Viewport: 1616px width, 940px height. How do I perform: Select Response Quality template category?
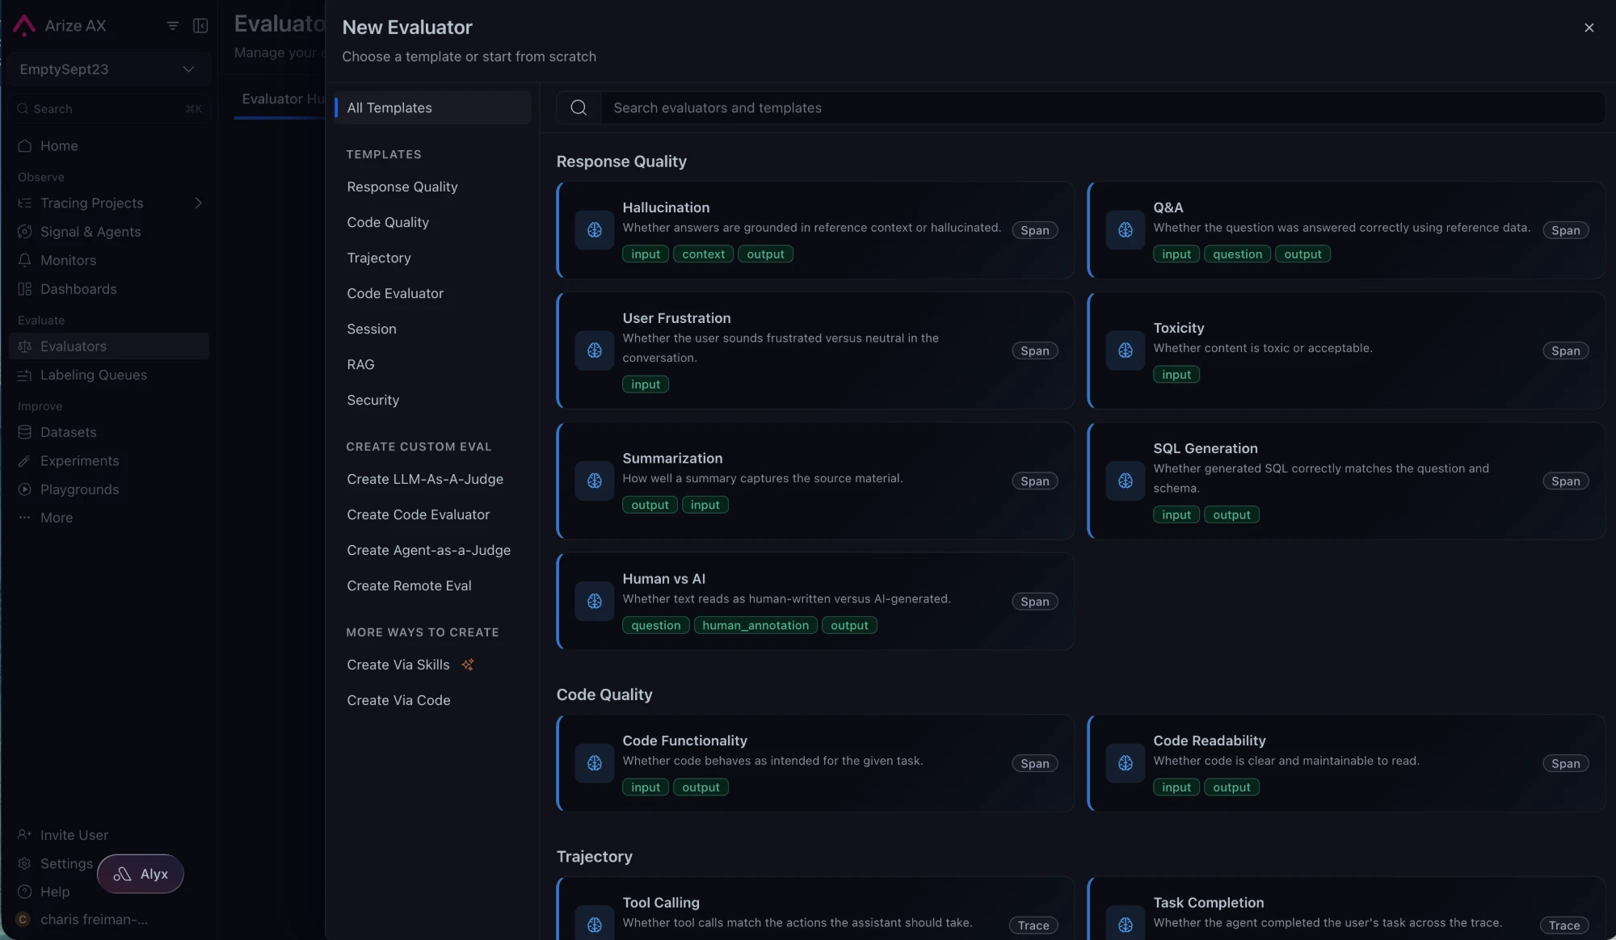pyautogui.click(x=402, y=187)
